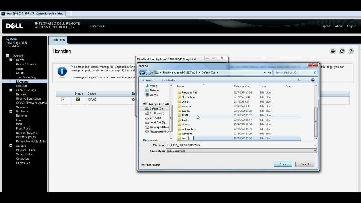The height and width of the screenshot is (203, 361).
Task: Click Hide Folders toggle
Action: click(151, 165)
